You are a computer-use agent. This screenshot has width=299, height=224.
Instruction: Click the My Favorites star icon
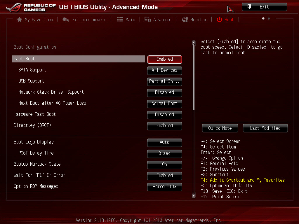(x=20, y=20)
